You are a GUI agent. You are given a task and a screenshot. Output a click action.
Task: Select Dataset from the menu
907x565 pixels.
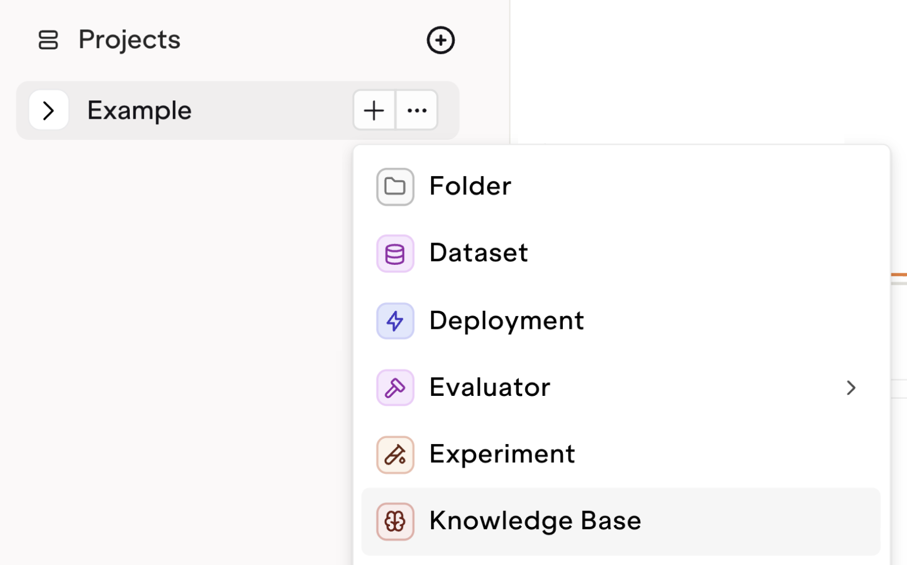coord(478,253)
